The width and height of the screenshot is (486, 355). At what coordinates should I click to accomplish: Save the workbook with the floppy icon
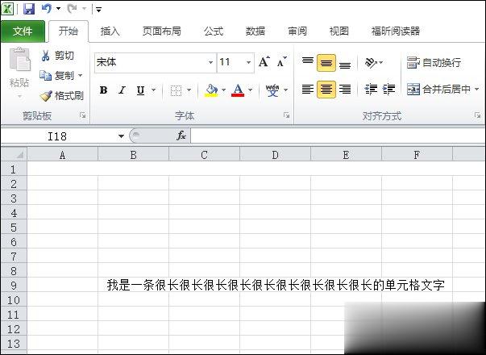(29, 9)
